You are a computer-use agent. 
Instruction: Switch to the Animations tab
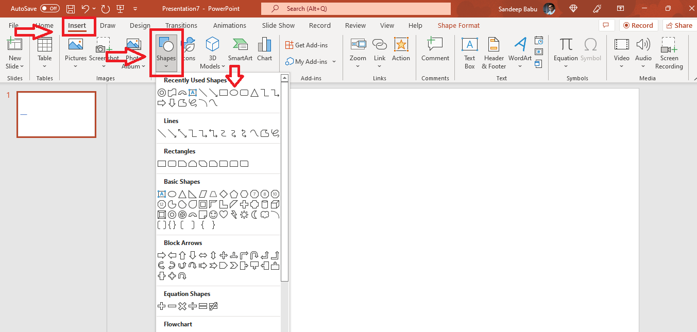(x=229, y=25)
